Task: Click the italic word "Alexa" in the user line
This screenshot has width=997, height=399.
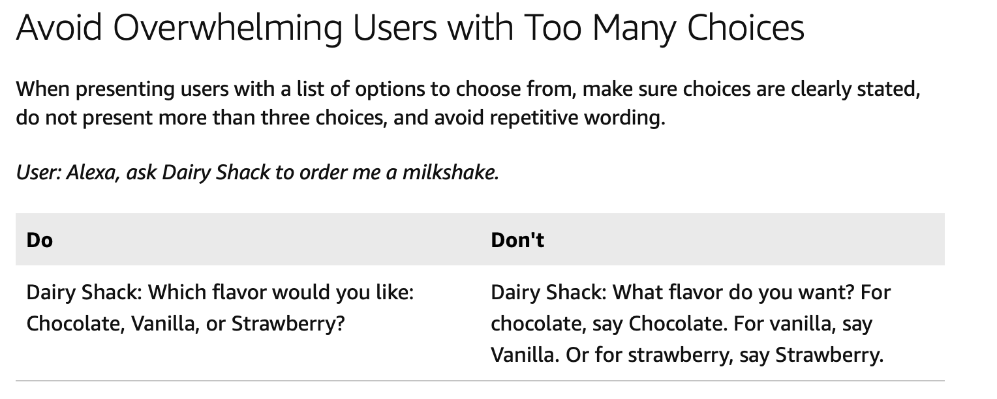Action: tap(91, 173)
